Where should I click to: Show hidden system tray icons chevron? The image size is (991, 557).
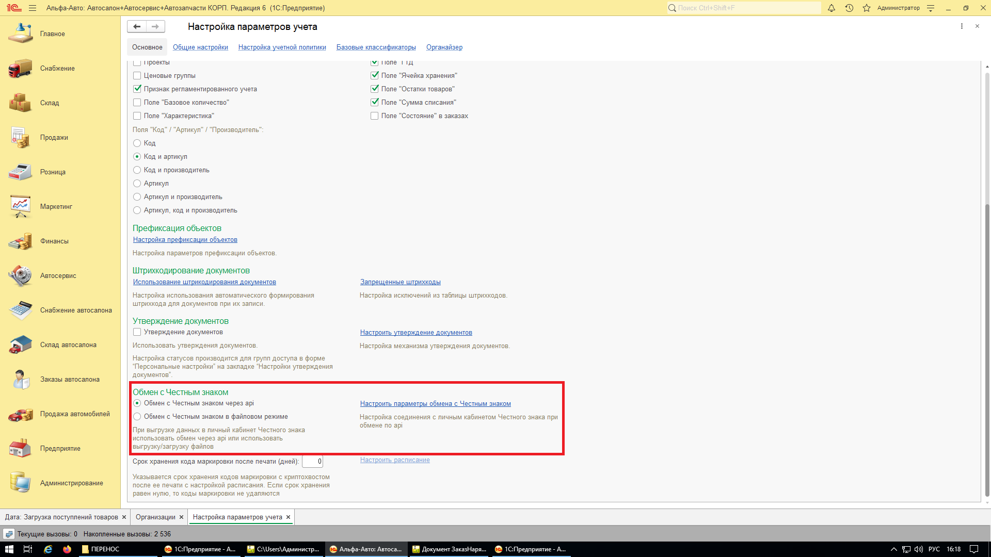(x=893, y=549)
